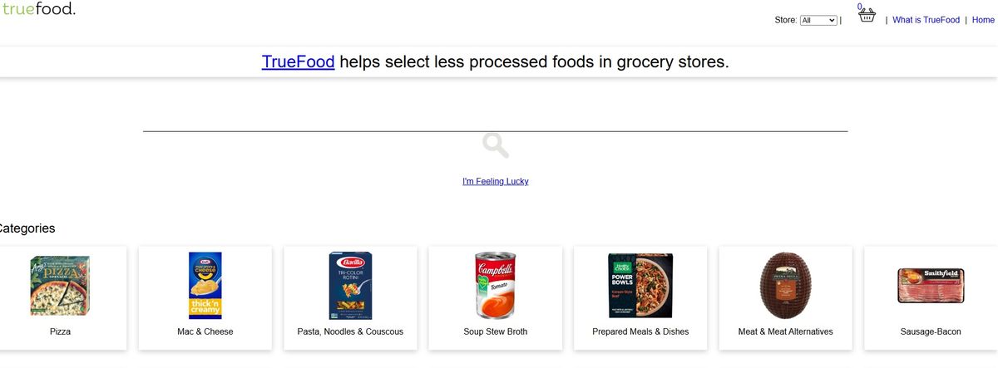The image size is (998, 368).
Task: Click the Barilla pasta box image
Action: coord(350,286)
